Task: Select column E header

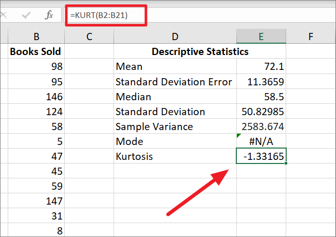Action: point(261,37)
